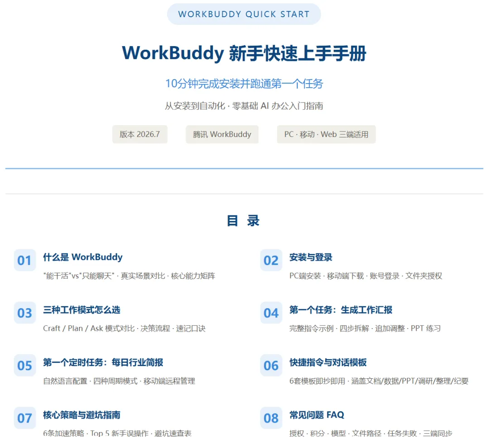This screenshot has height=437, width=489.
Task: Click the 06 number badge
Action: [x=271, y=366]
